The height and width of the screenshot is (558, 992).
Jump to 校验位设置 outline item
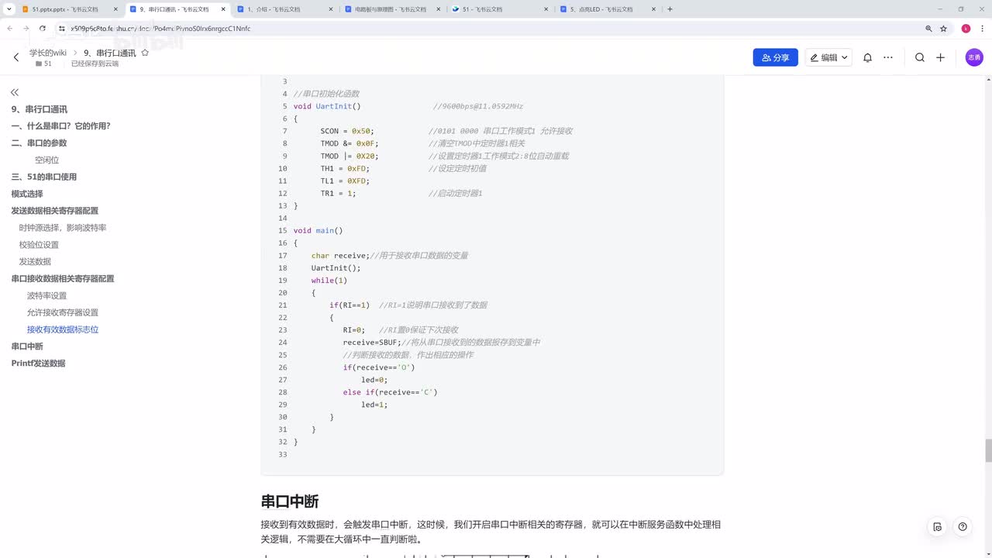point(39,245)
